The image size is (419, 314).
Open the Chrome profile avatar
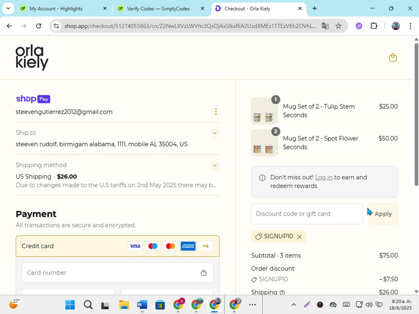pyautogui.click(x=396, y=26)
